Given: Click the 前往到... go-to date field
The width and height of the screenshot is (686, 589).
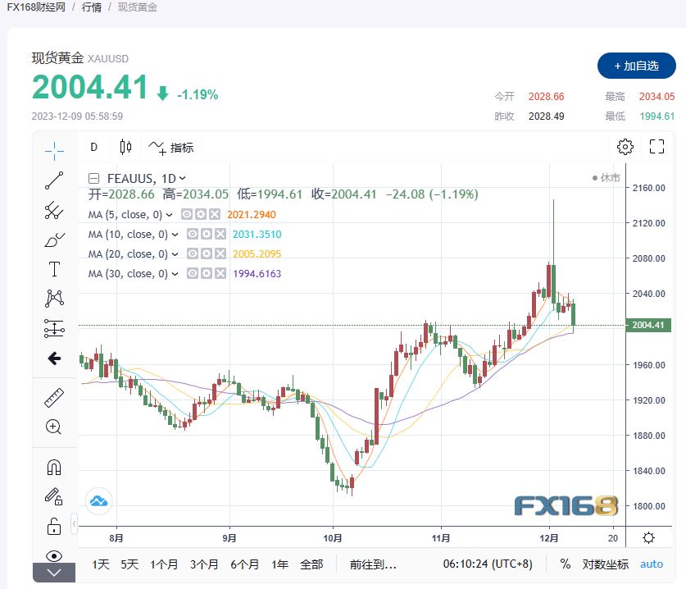Looking at the screenshot, I should [373, 564].
